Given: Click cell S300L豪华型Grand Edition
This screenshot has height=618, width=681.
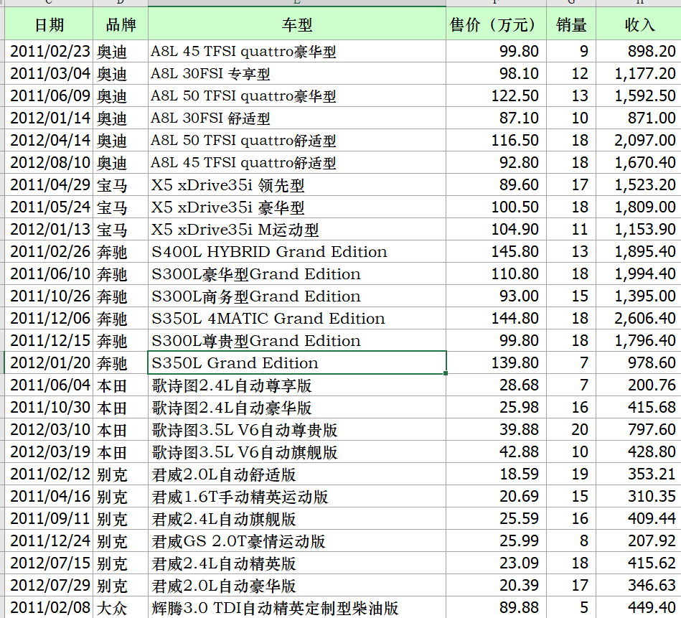Looking at the screenshot, I should [296, 273].
